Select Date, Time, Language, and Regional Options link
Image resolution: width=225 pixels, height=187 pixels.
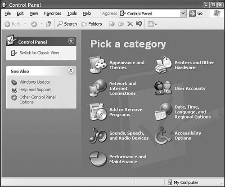click(193, 112)
